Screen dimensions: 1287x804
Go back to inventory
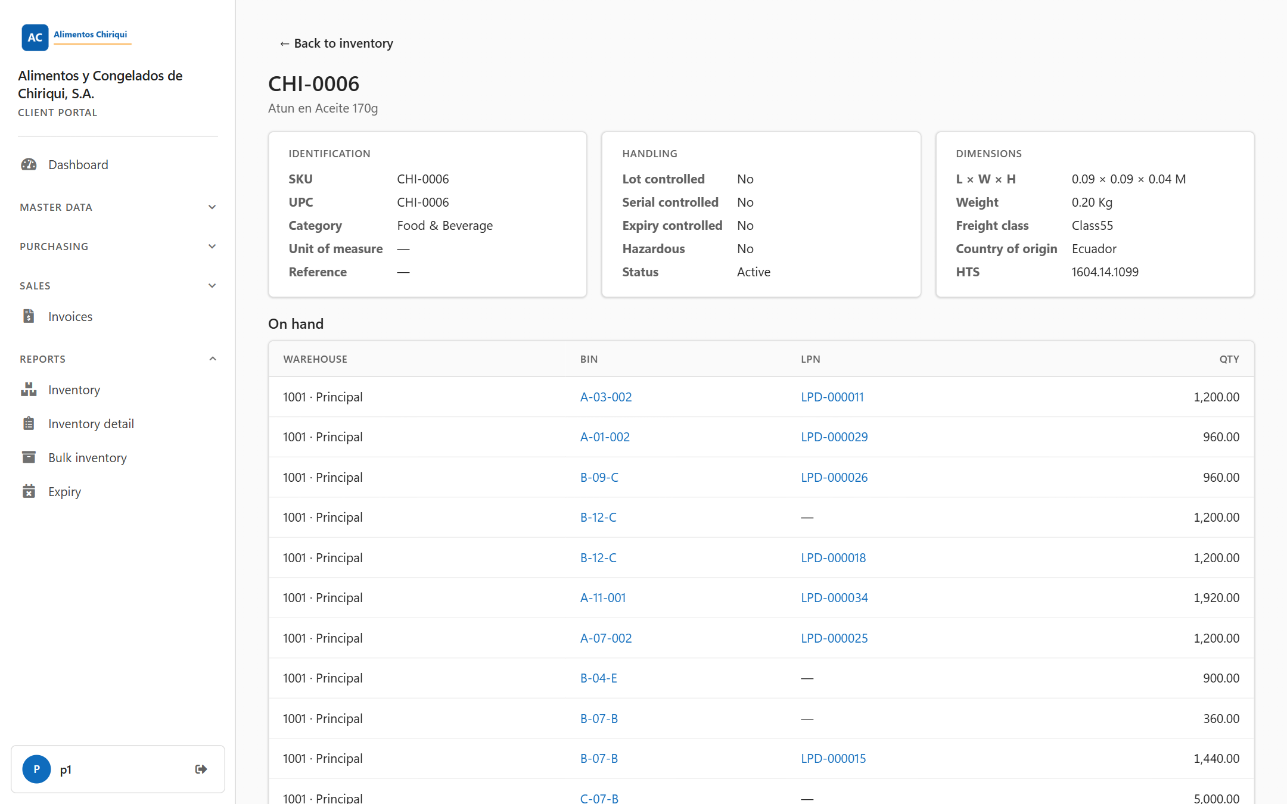pyautogui.click(x=336, y=43)
